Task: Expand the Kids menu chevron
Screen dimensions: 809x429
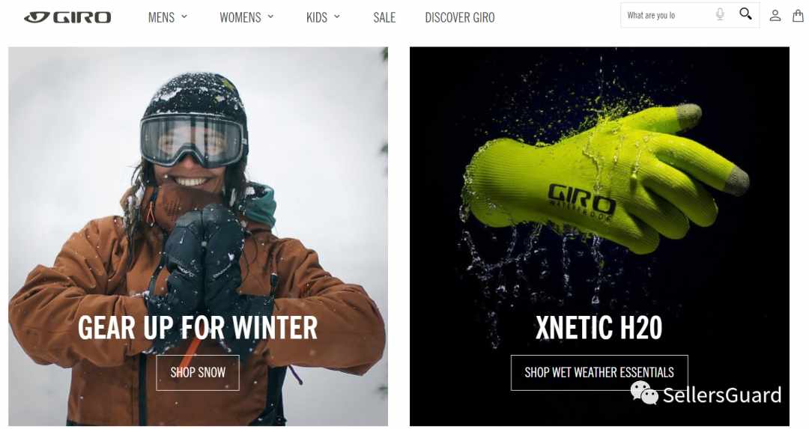Action: (337, 16)
